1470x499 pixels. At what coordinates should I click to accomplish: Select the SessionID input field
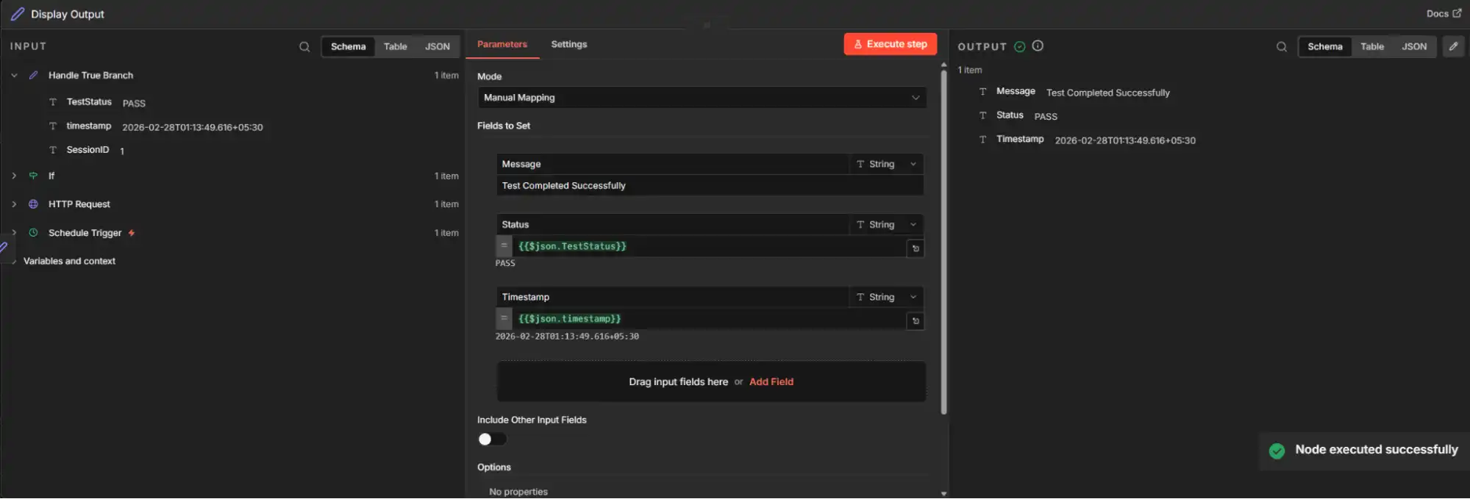point(88,149)
